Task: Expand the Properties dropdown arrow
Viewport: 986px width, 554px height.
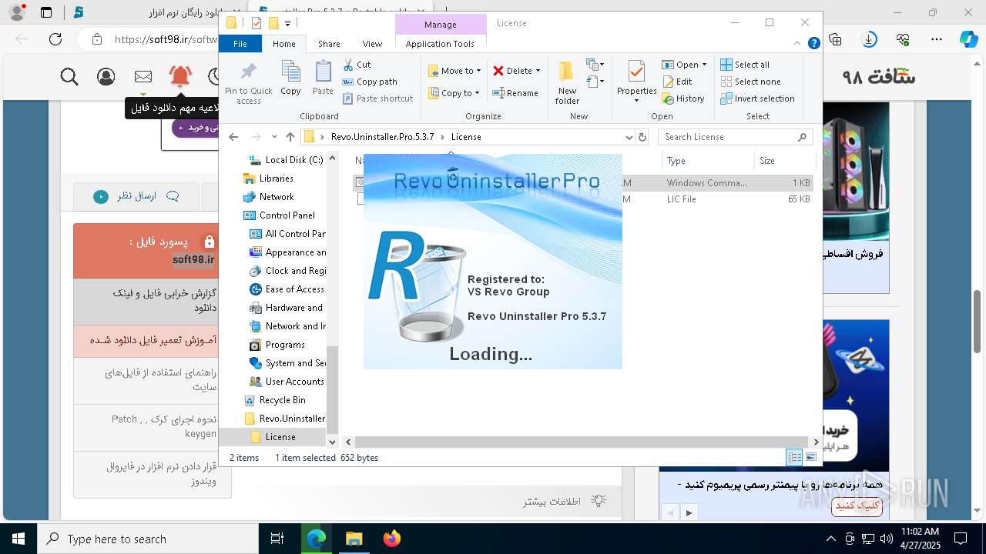Action: [636, 101]
